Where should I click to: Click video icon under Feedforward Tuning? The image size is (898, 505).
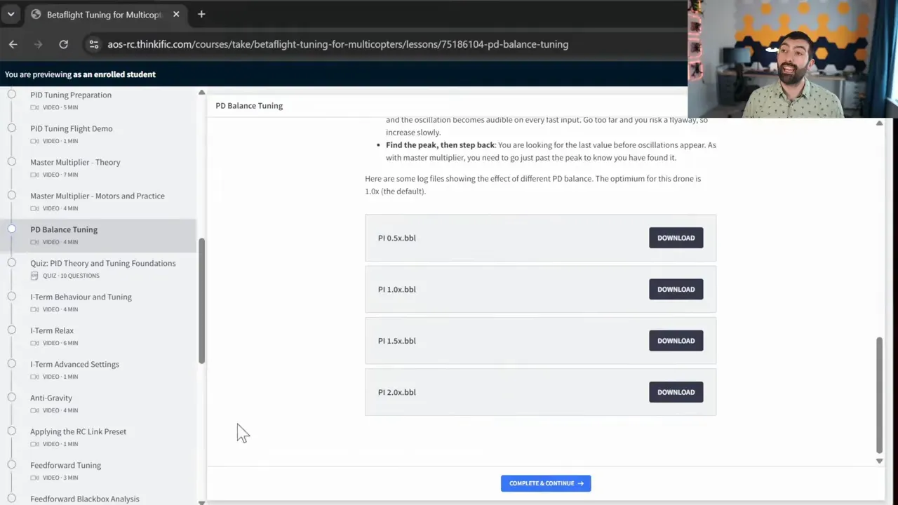pos(34,478)
